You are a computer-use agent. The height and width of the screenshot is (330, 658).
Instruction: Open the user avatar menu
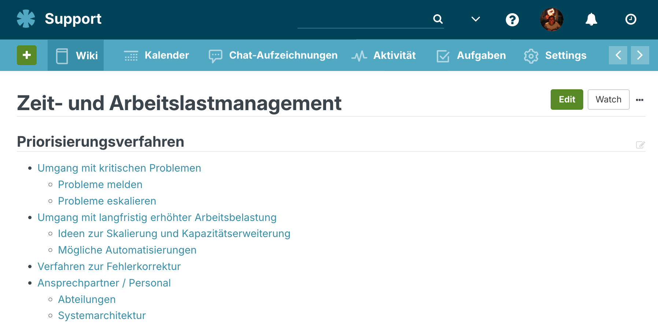click(x=552, y=19)
